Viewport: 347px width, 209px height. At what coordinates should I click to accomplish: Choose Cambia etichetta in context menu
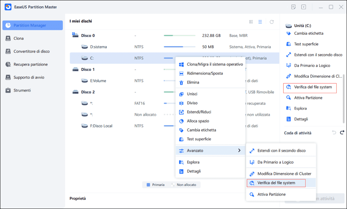(211, 130)
